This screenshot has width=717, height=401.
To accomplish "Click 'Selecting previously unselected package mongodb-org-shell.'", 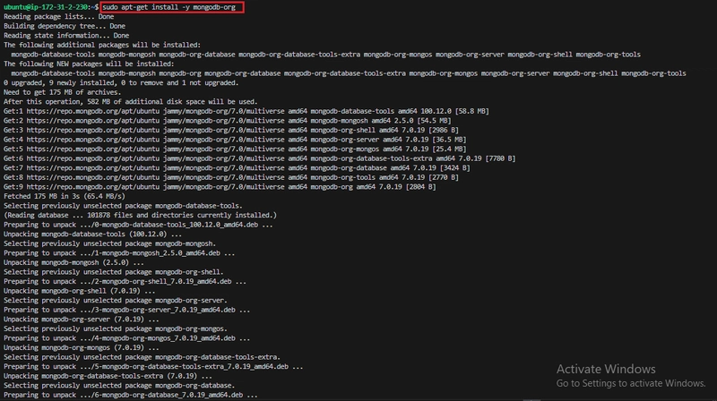I will coord(114,272).
